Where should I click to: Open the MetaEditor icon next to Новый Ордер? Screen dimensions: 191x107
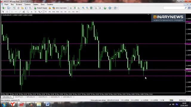coord(50,8)
